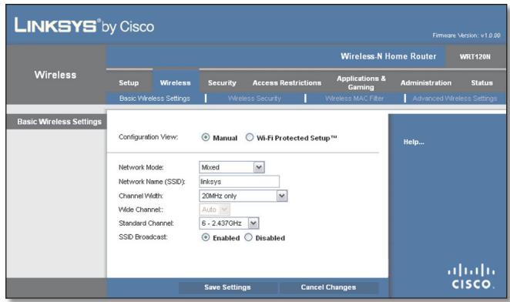Click the Cancel Changes button

tap(328, 287)
